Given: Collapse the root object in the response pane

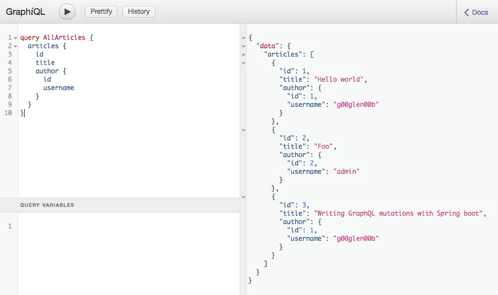Looking at the screenshot, I should tap(243, 38).
